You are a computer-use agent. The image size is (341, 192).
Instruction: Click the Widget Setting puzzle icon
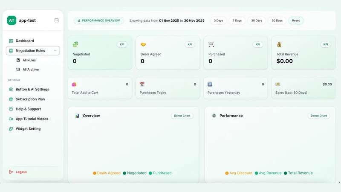(11, 129)
